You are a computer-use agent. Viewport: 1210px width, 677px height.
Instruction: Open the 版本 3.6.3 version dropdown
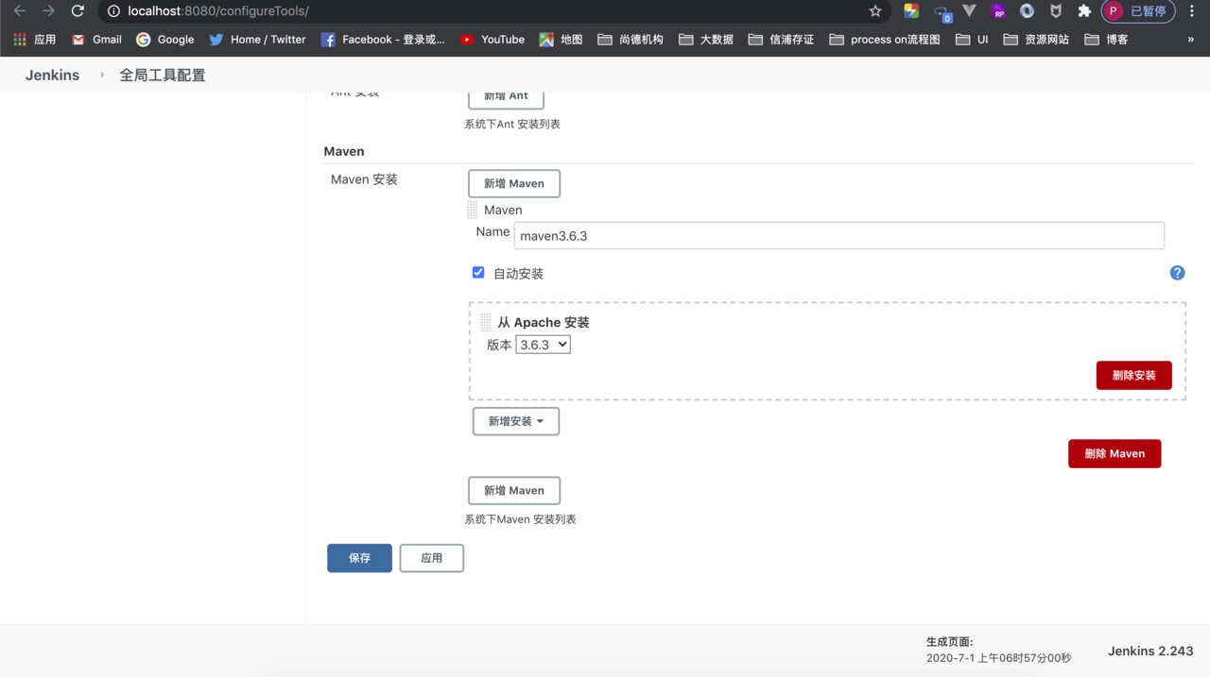tap(543, 345)
